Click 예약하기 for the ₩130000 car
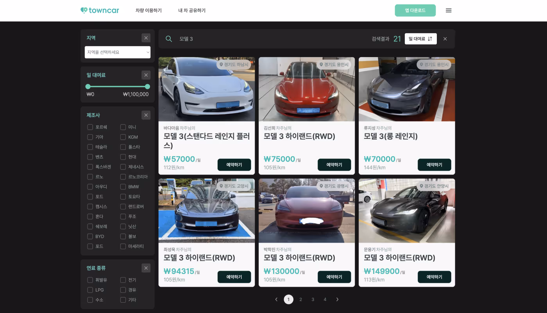The height and width of the screenshot is (313, 547). 334,277
